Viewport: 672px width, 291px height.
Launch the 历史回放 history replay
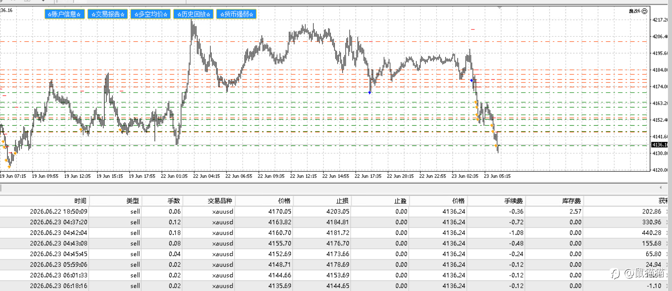pyautogui.click(x=193, y=14)
